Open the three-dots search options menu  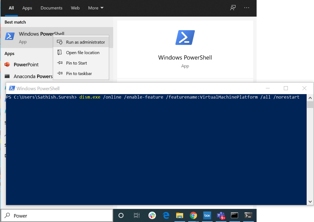click(x=247, y=8)
